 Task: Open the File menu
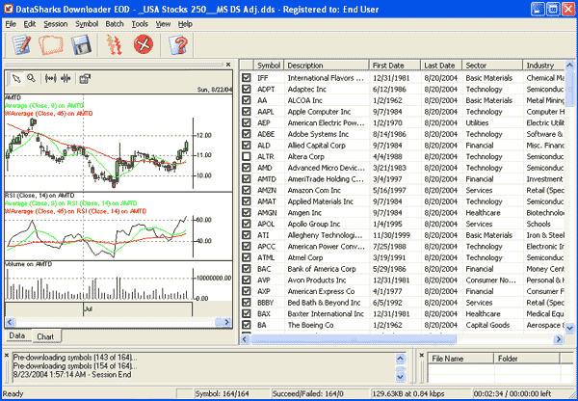(x=11, y=24)
